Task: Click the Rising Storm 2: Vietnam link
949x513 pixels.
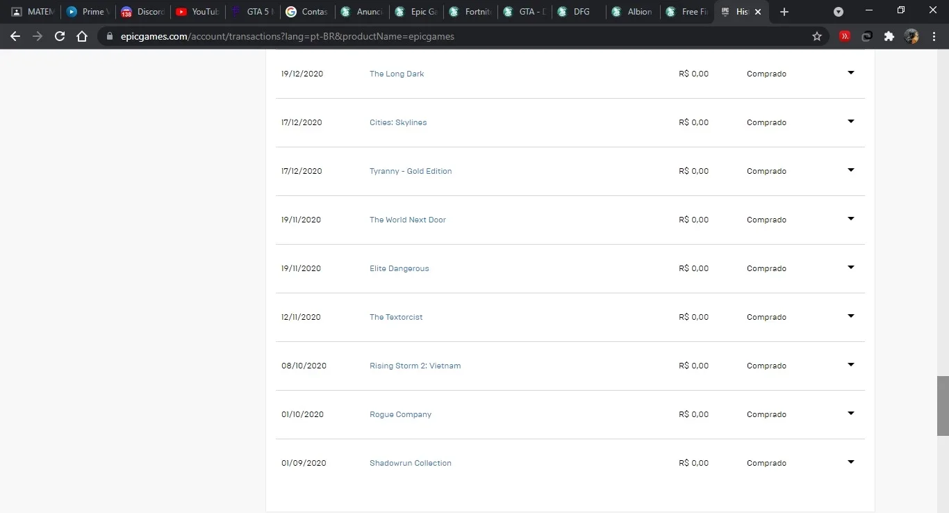Action: 415,366
